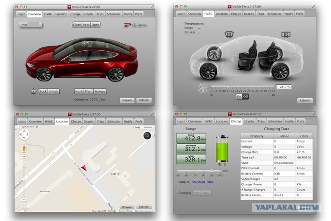Click Honk button
This screenshot has height=221, width=331.
(79, 92)
